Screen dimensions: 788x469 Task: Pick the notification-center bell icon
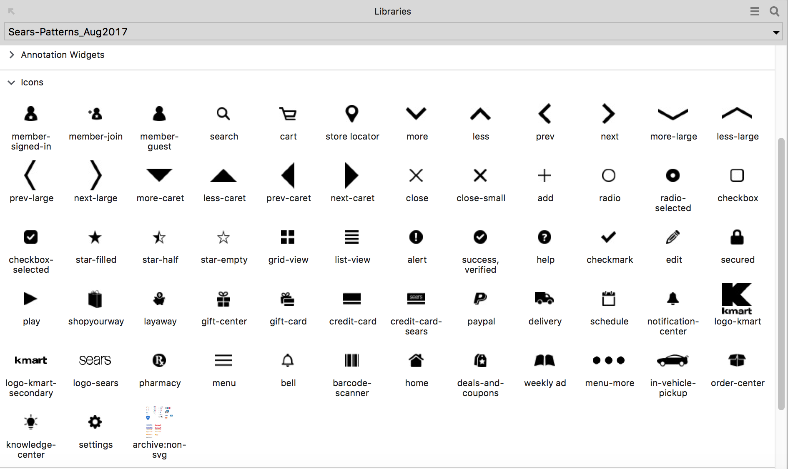click(673, 299)
